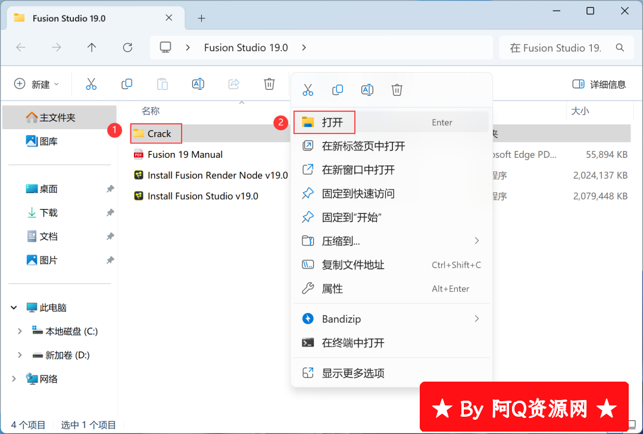643x434 pixels.
Task: Click the Rename icon in the toolbar
Action: coord(198,84)
